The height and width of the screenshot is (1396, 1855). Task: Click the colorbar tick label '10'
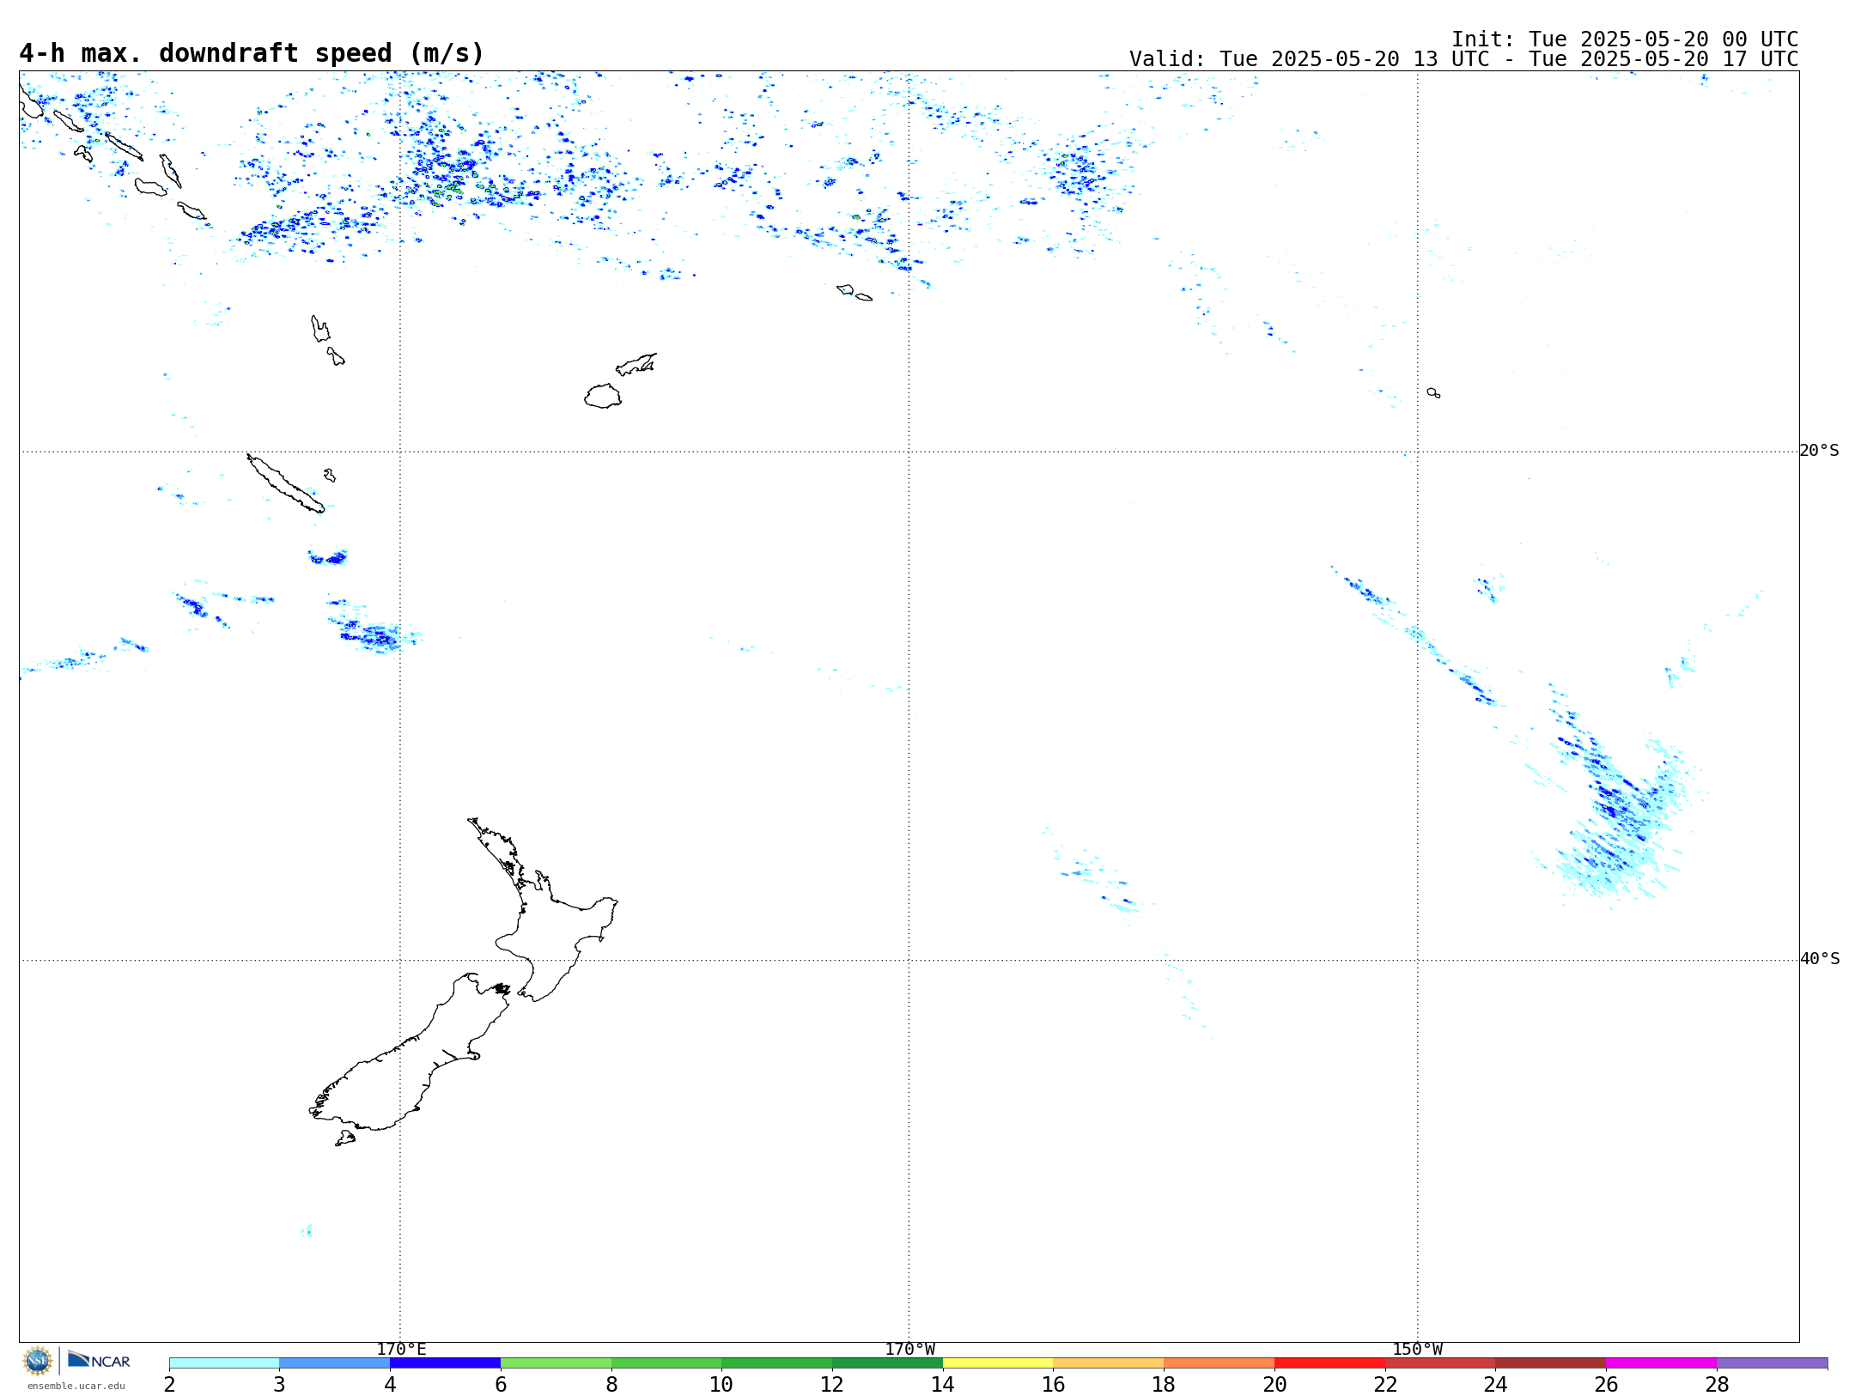[x=721, y=1384]
